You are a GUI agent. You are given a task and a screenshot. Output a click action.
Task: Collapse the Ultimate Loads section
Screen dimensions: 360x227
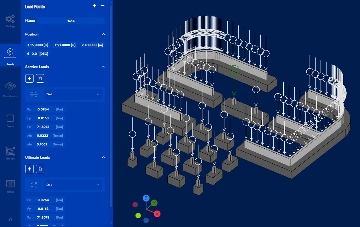click(103, 157)
